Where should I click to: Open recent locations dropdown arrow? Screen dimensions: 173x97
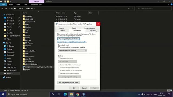(x=9, y=8)
